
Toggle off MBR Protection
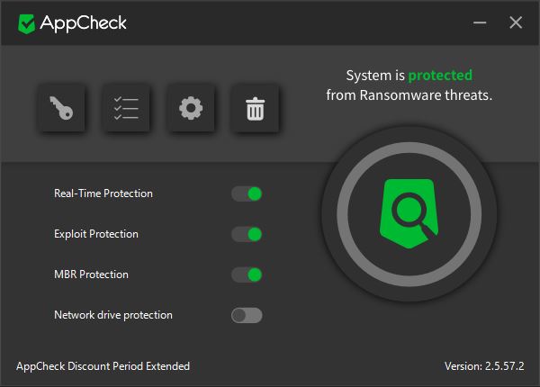coord(247,274)
